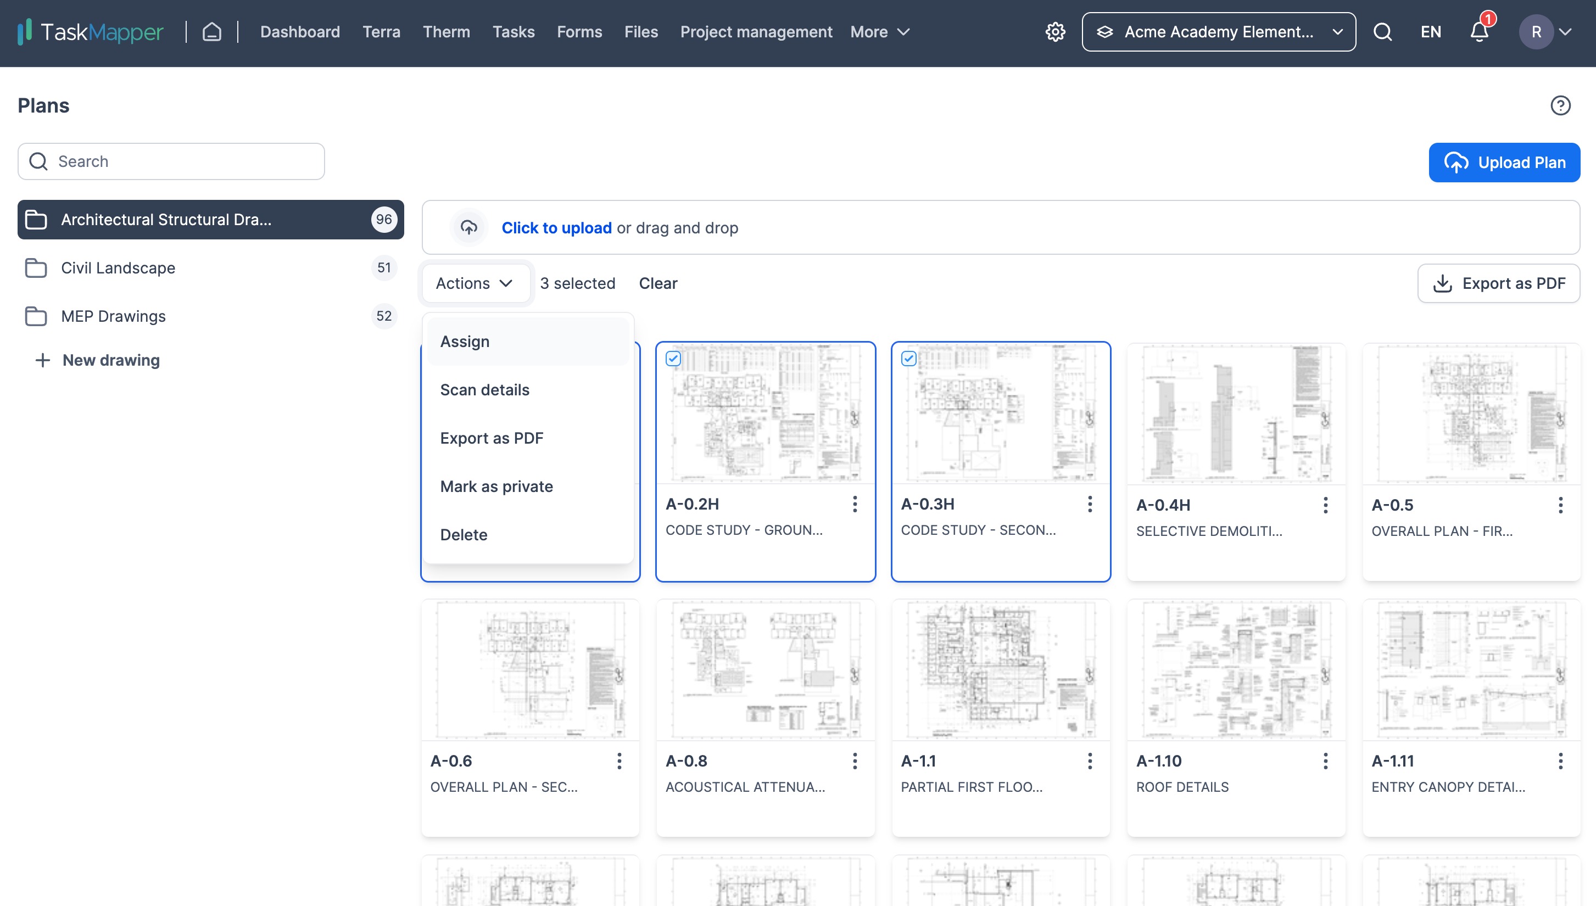Open the A-1.10 plan thumbnail

(x=1236, y=670)
